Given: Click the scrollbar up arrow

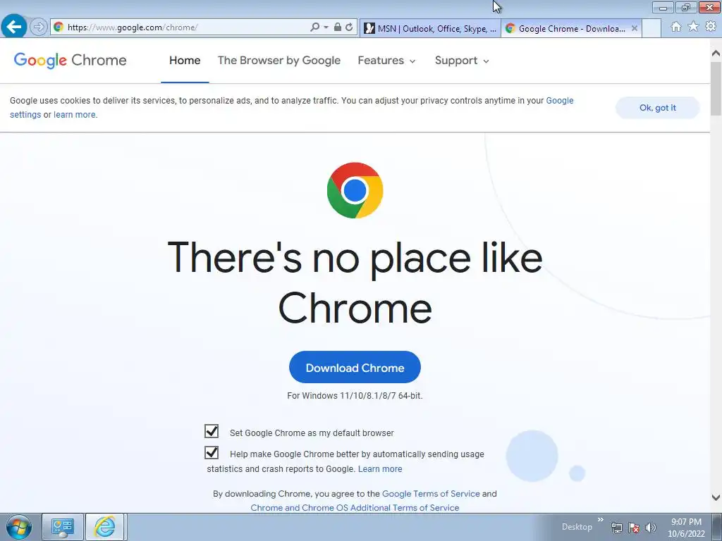Looking at the screenshot, I should pos(716,53).
